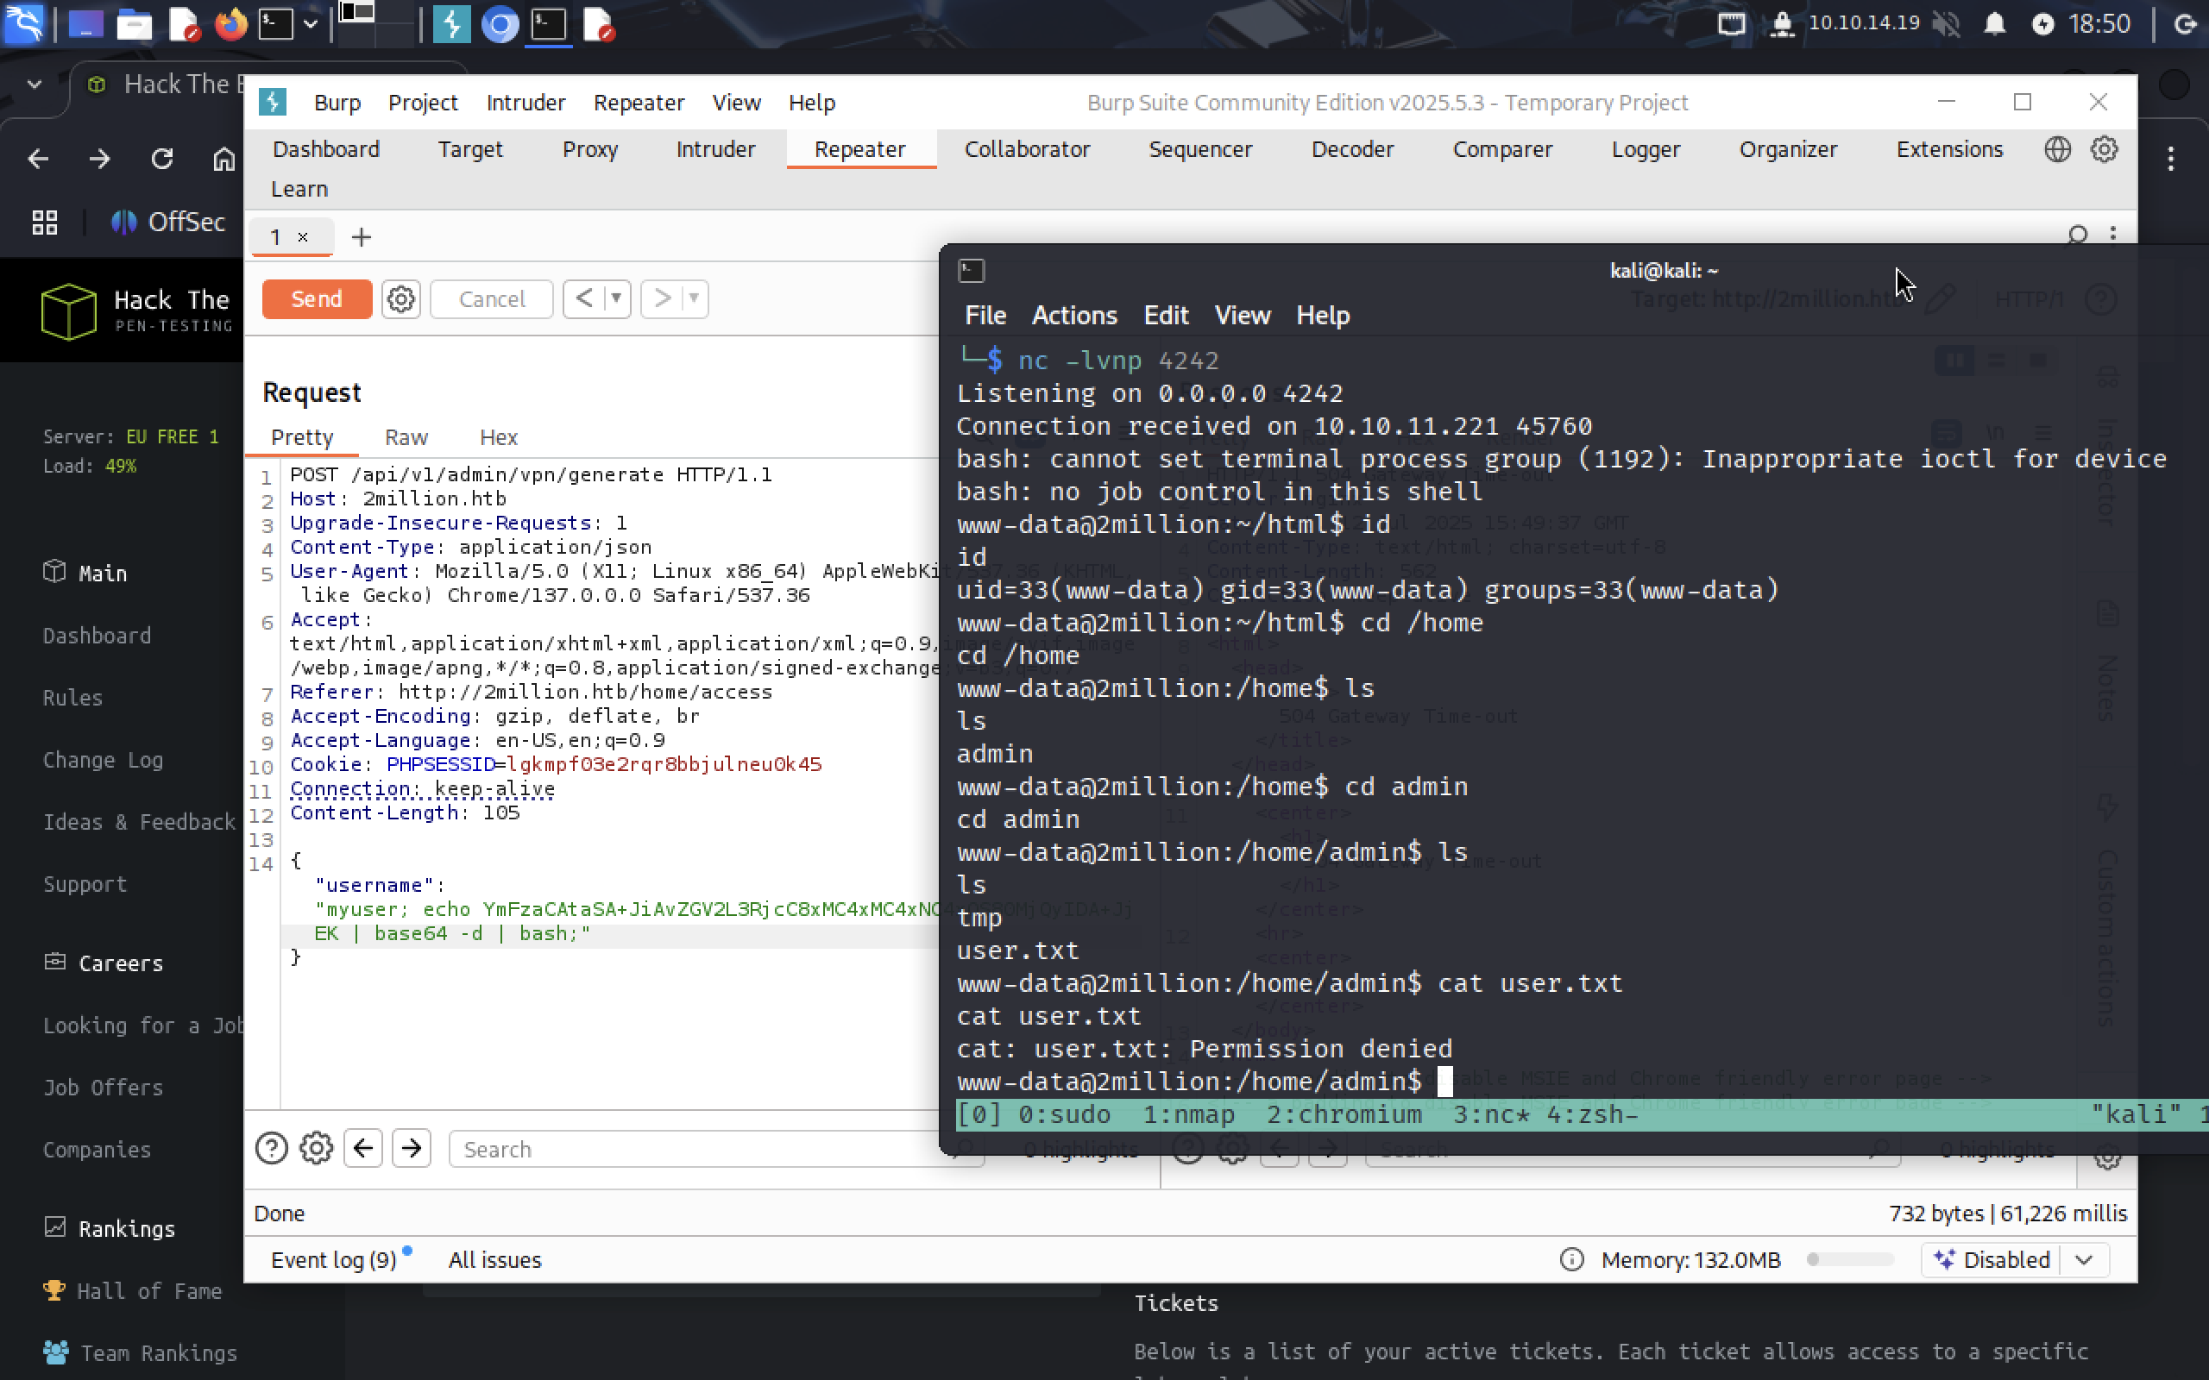Click the power manager icon beside the clock

[x=2042, y=25]
